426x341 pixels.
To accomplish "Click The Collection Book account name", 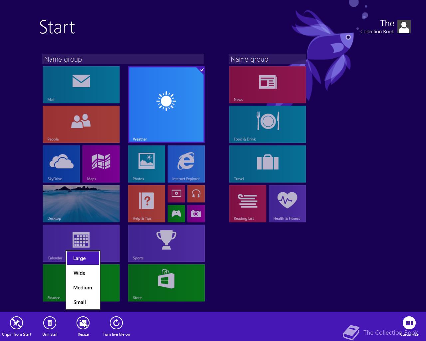I will [x=377, y=27].
